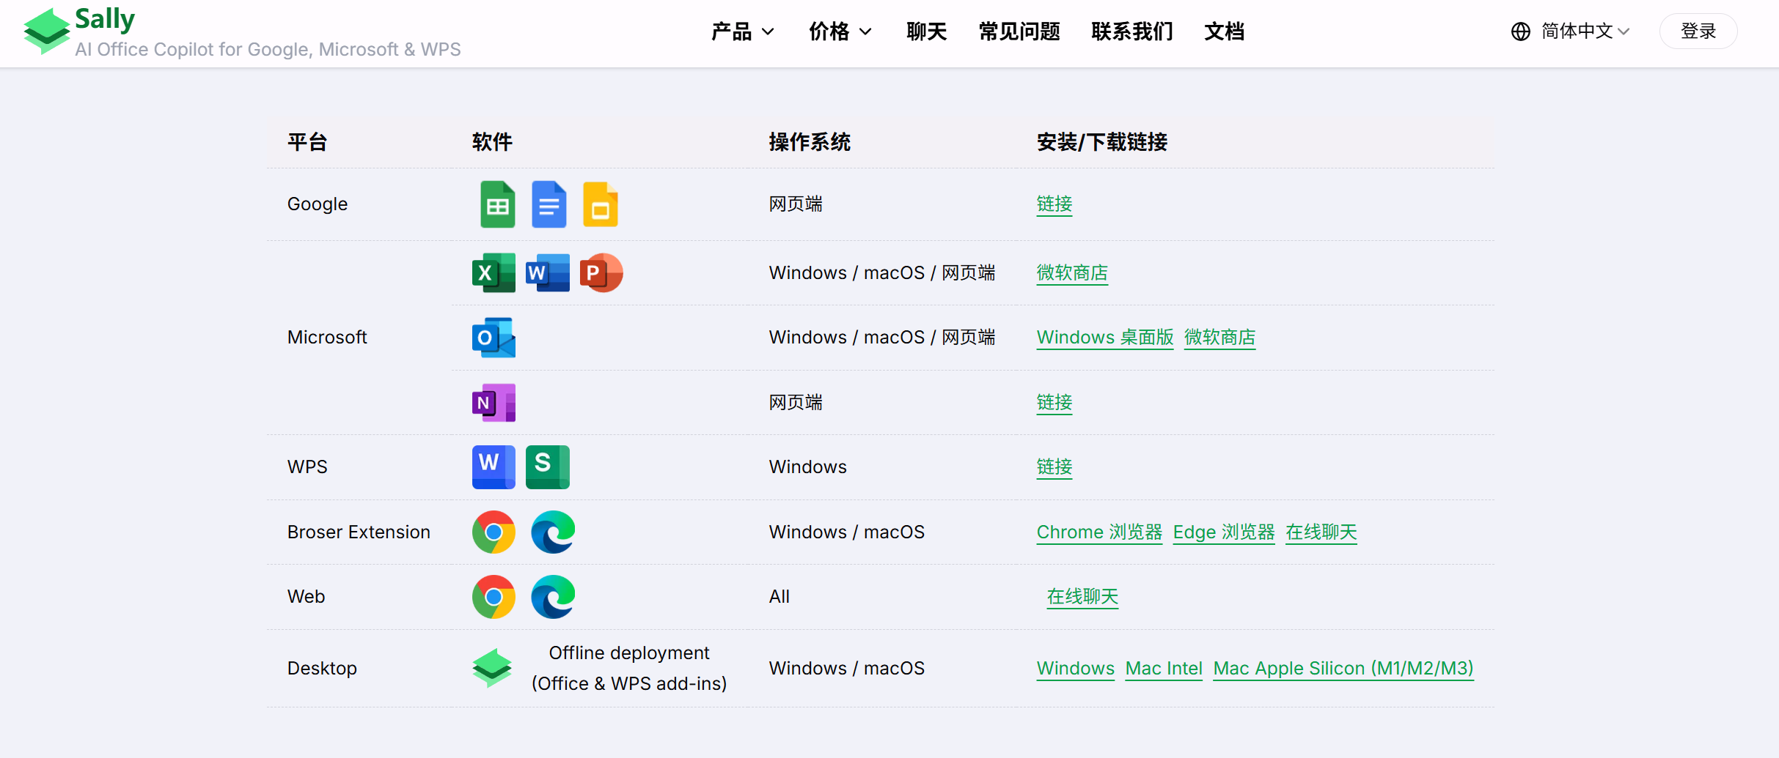Screen dimensions: 1779x758
Task: Open the 聊天 nav item
Action: click(x=926, y=31)
